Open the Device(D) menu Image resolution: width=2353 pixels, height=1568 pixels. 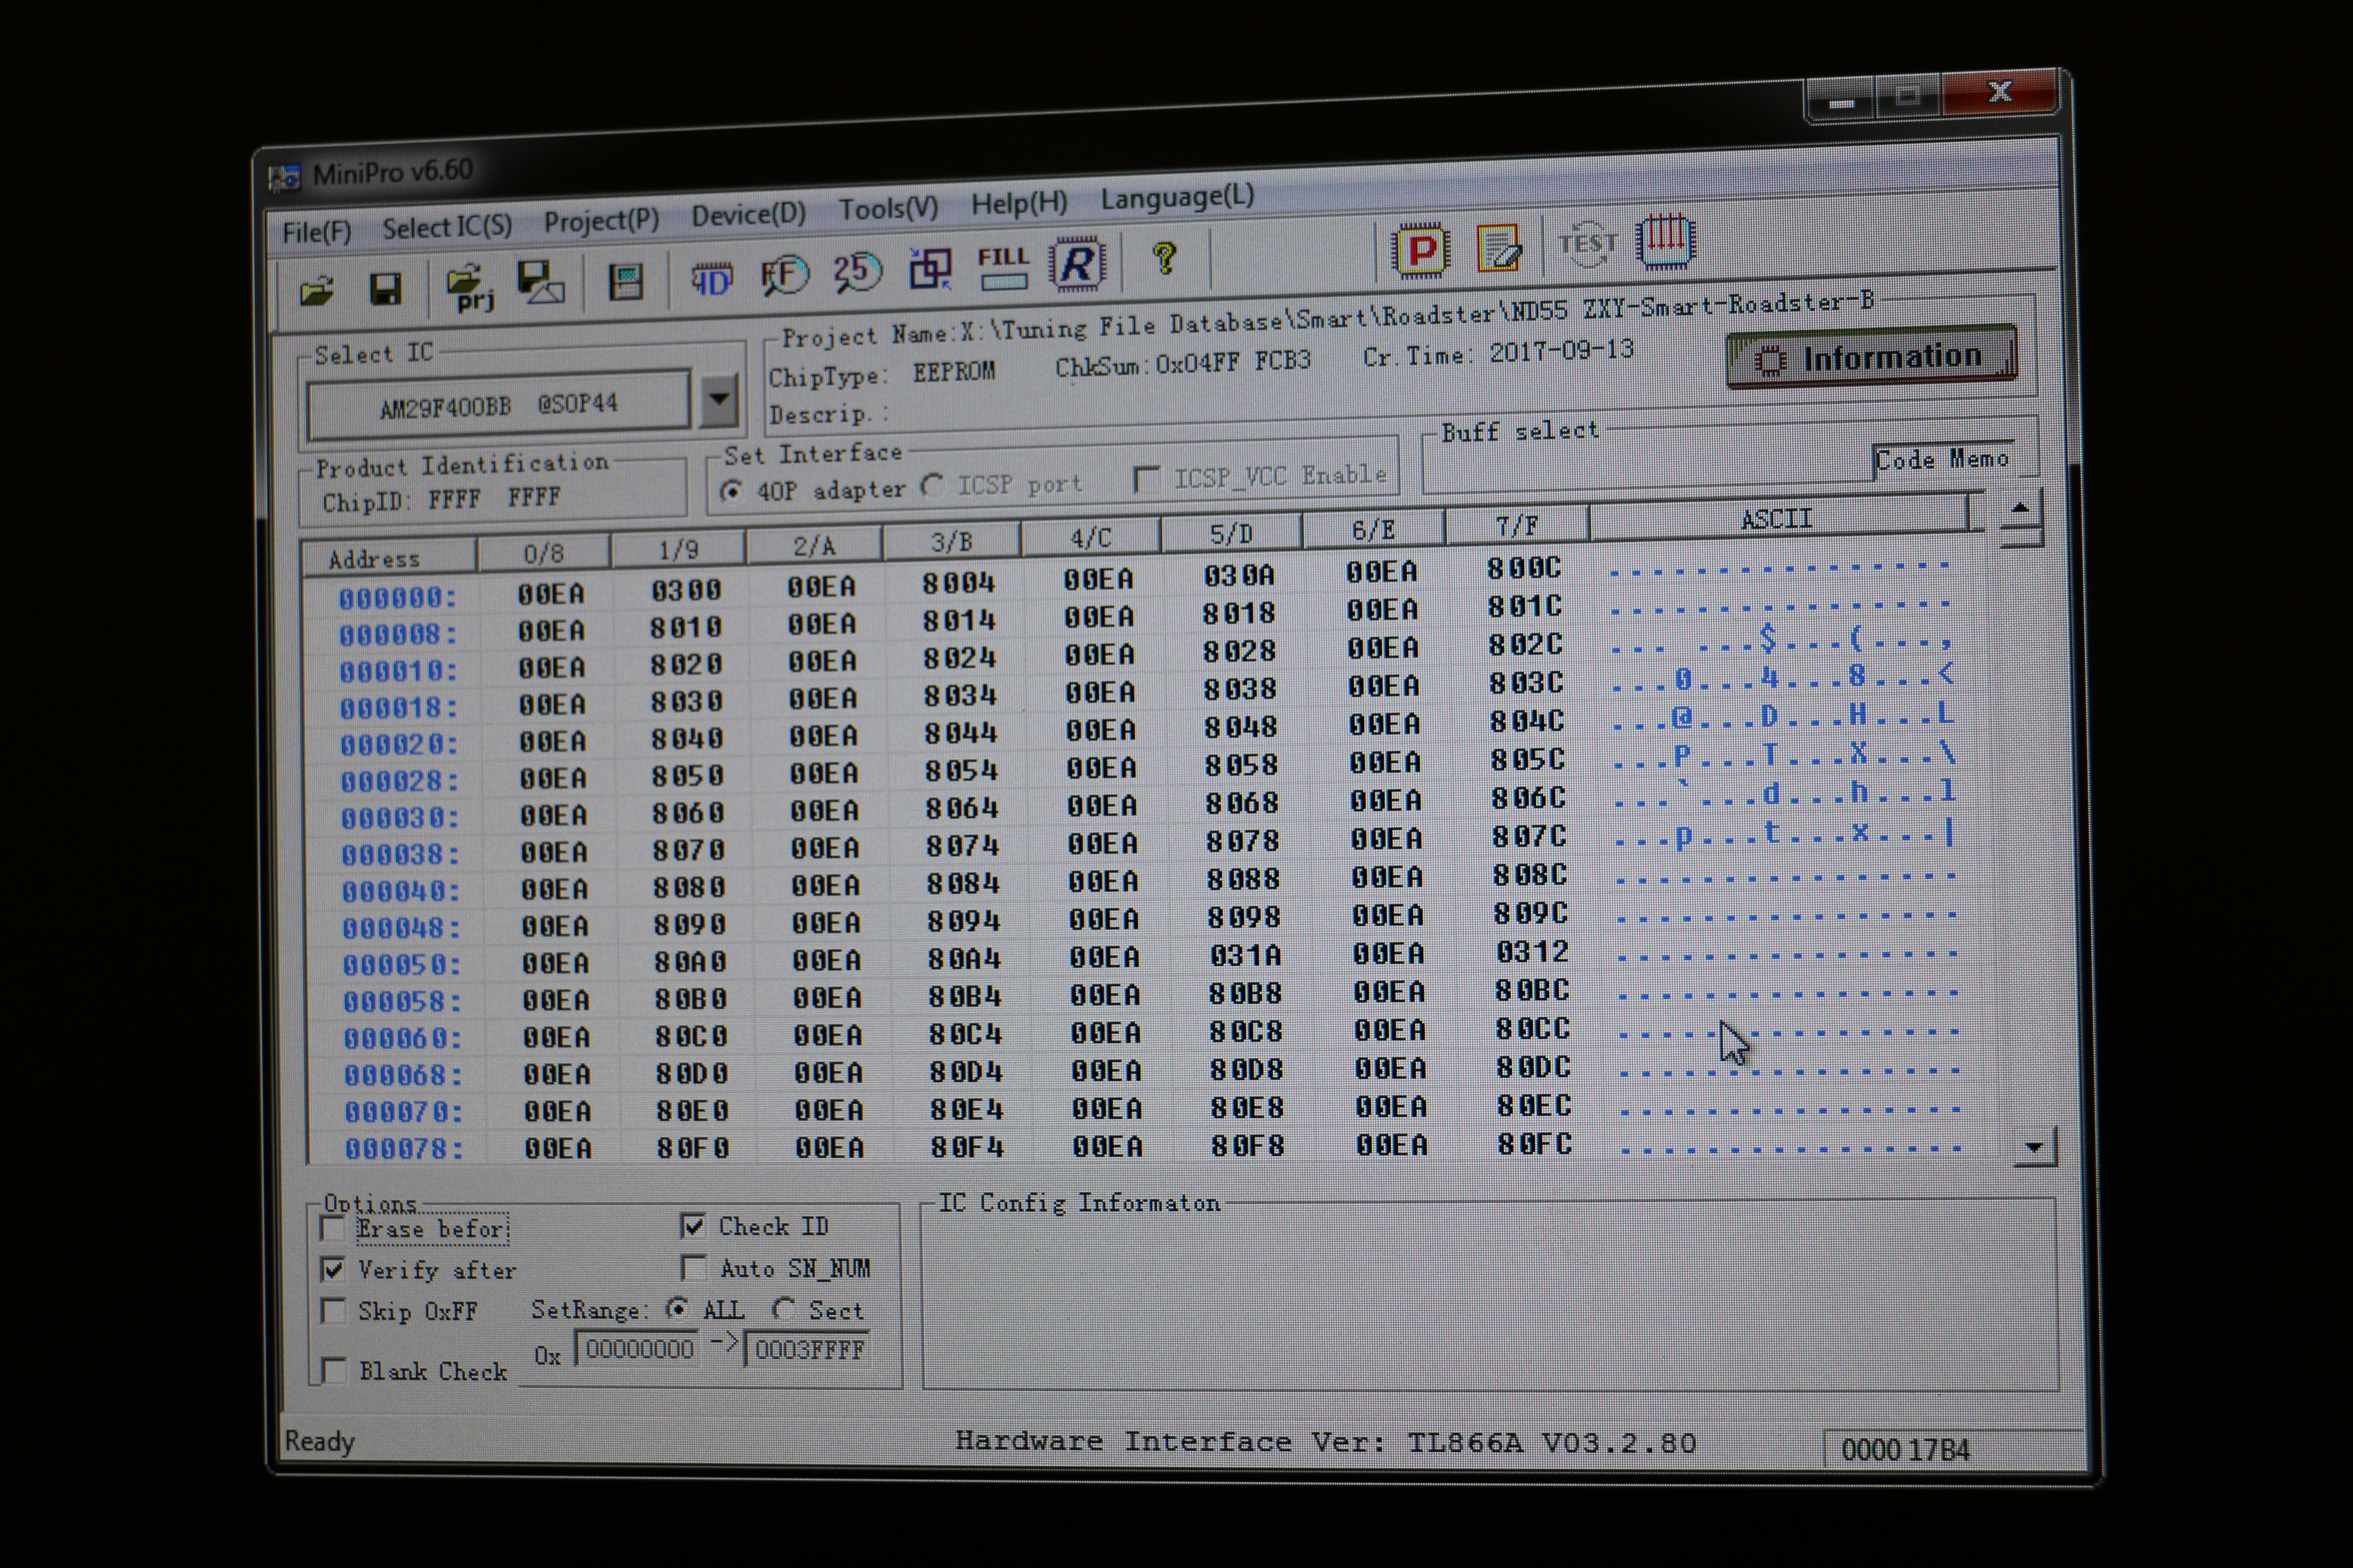point(748,214)
